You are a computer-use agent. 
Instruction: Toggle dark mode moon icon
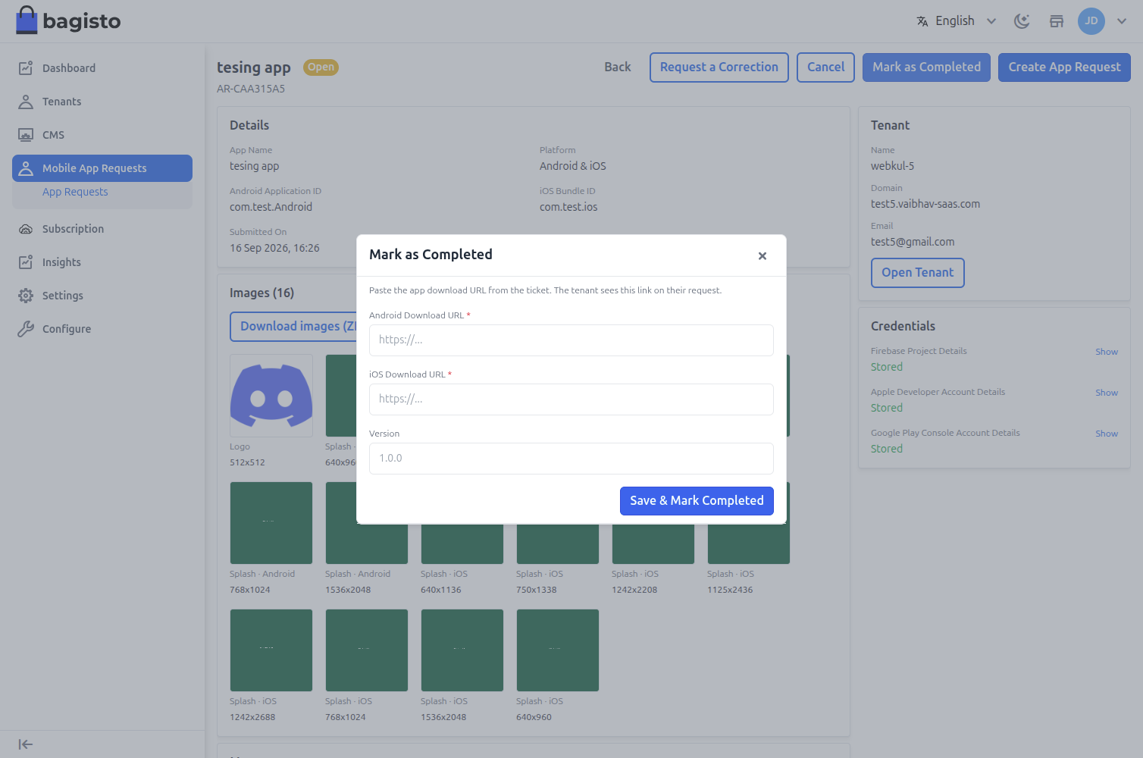[x=1022, y=21]
